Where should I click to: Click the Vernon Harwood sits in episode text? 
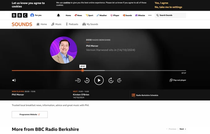[x=111, y=50]
